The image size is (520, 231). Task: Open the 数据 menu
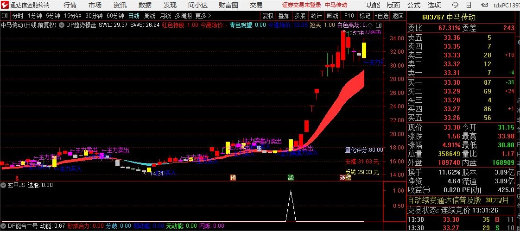pyautogui.click(x=145, y=5)
